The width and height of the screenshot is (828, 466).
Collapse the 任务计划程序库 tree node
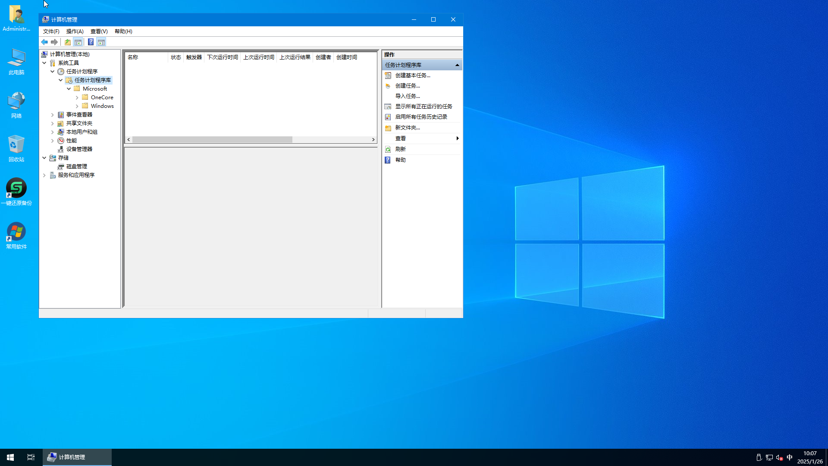(61, 80)
